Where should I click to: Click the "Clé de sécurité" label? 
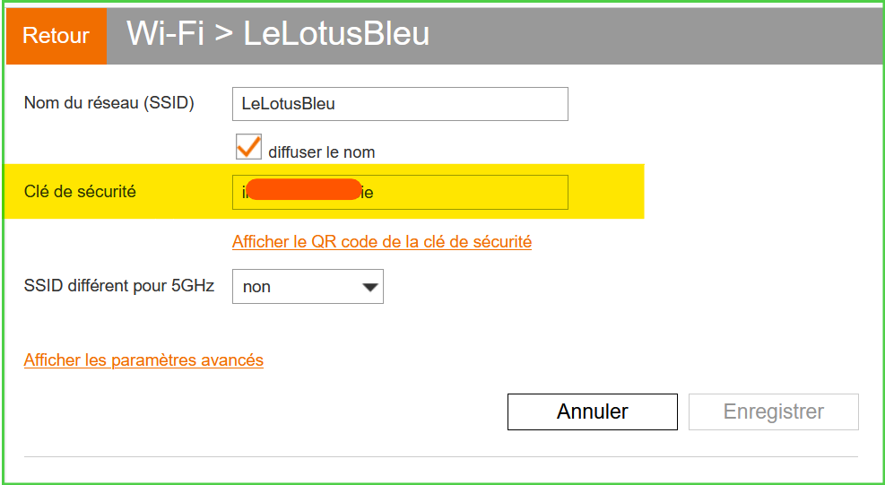80,191
